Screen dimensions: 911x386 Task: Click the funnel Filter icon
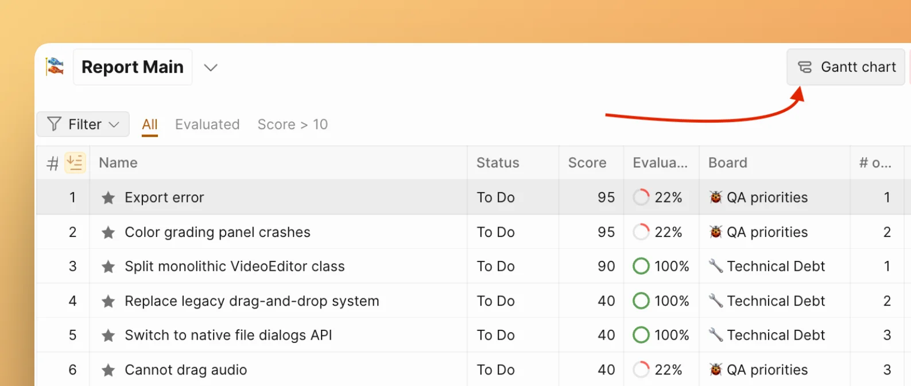click(54, 124)
